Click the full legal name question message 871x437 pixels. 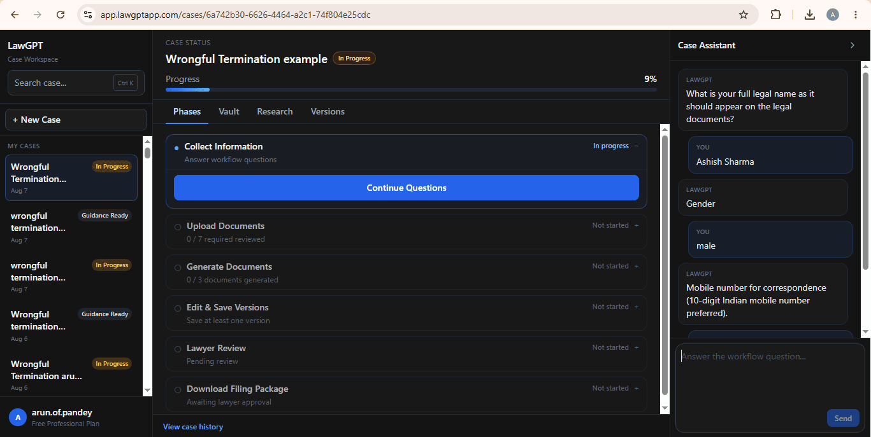click(x=763, y=100)
